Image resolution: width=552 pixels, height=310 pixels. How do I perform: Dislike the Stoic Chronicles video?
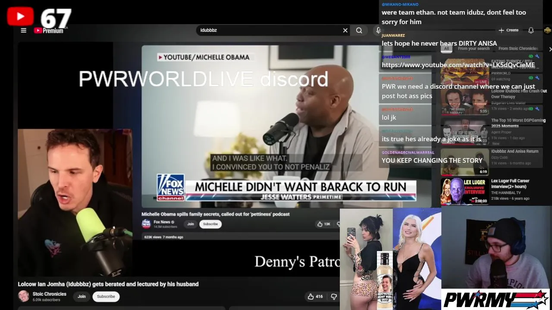click(x=333, y=296)
